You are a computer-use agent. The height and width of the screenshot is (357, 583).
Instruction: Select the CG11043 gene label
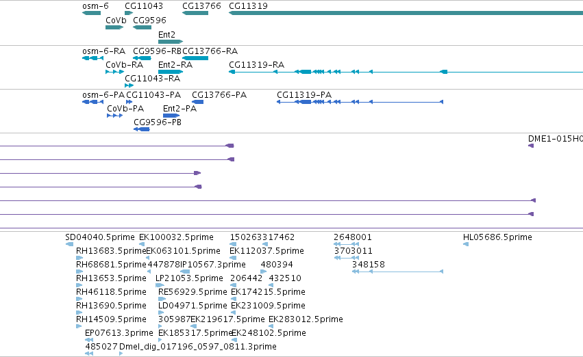pos(144,6)
